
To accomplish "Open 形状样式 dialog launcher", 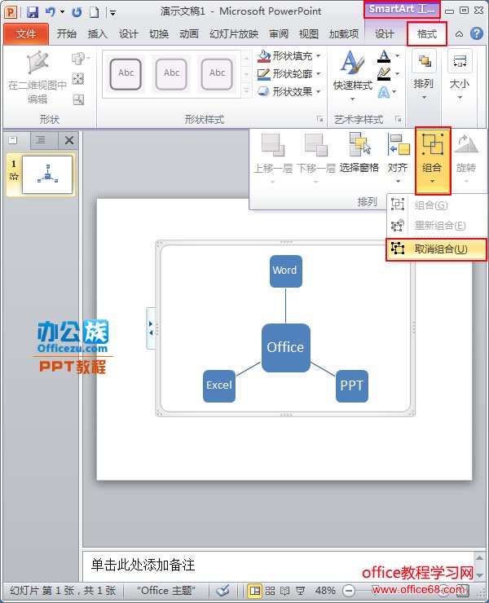I will point(319,119).
